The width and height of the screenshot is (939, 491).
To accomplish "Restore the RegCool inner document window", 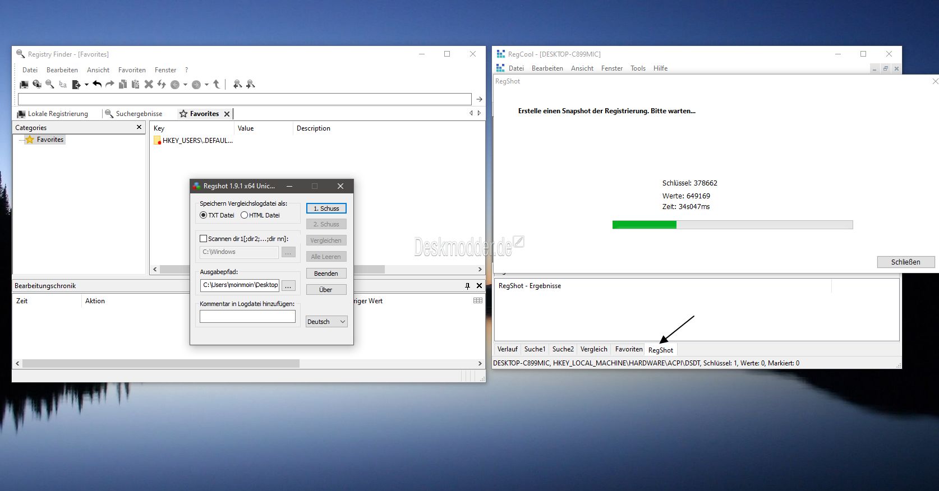I will point(886,68).
